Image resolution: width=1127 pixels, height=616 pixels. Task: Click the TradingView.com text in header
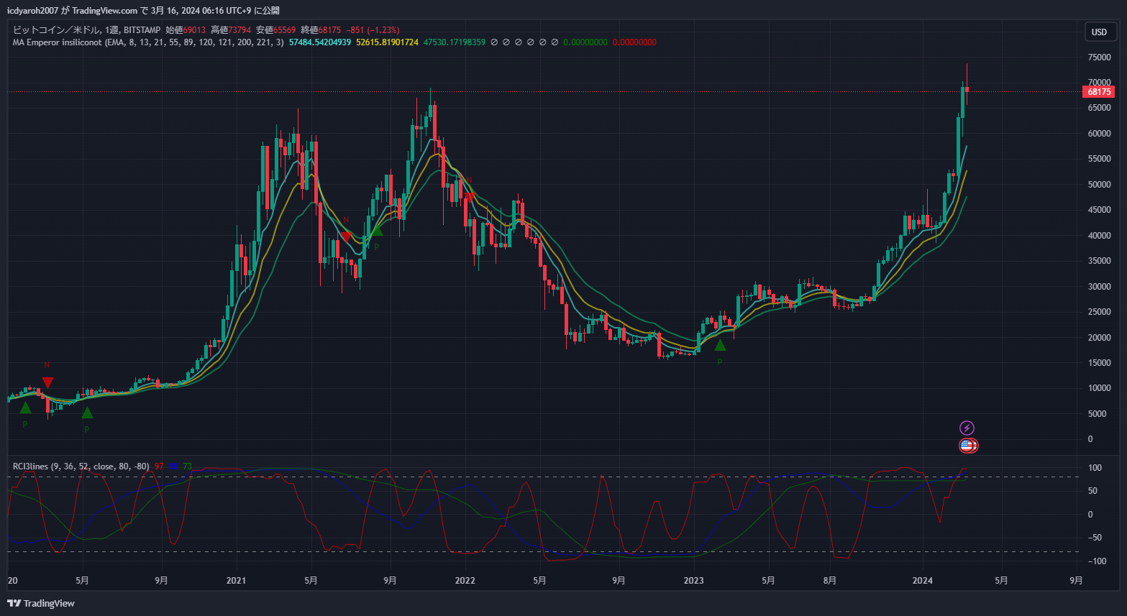[x=104, y=11]
